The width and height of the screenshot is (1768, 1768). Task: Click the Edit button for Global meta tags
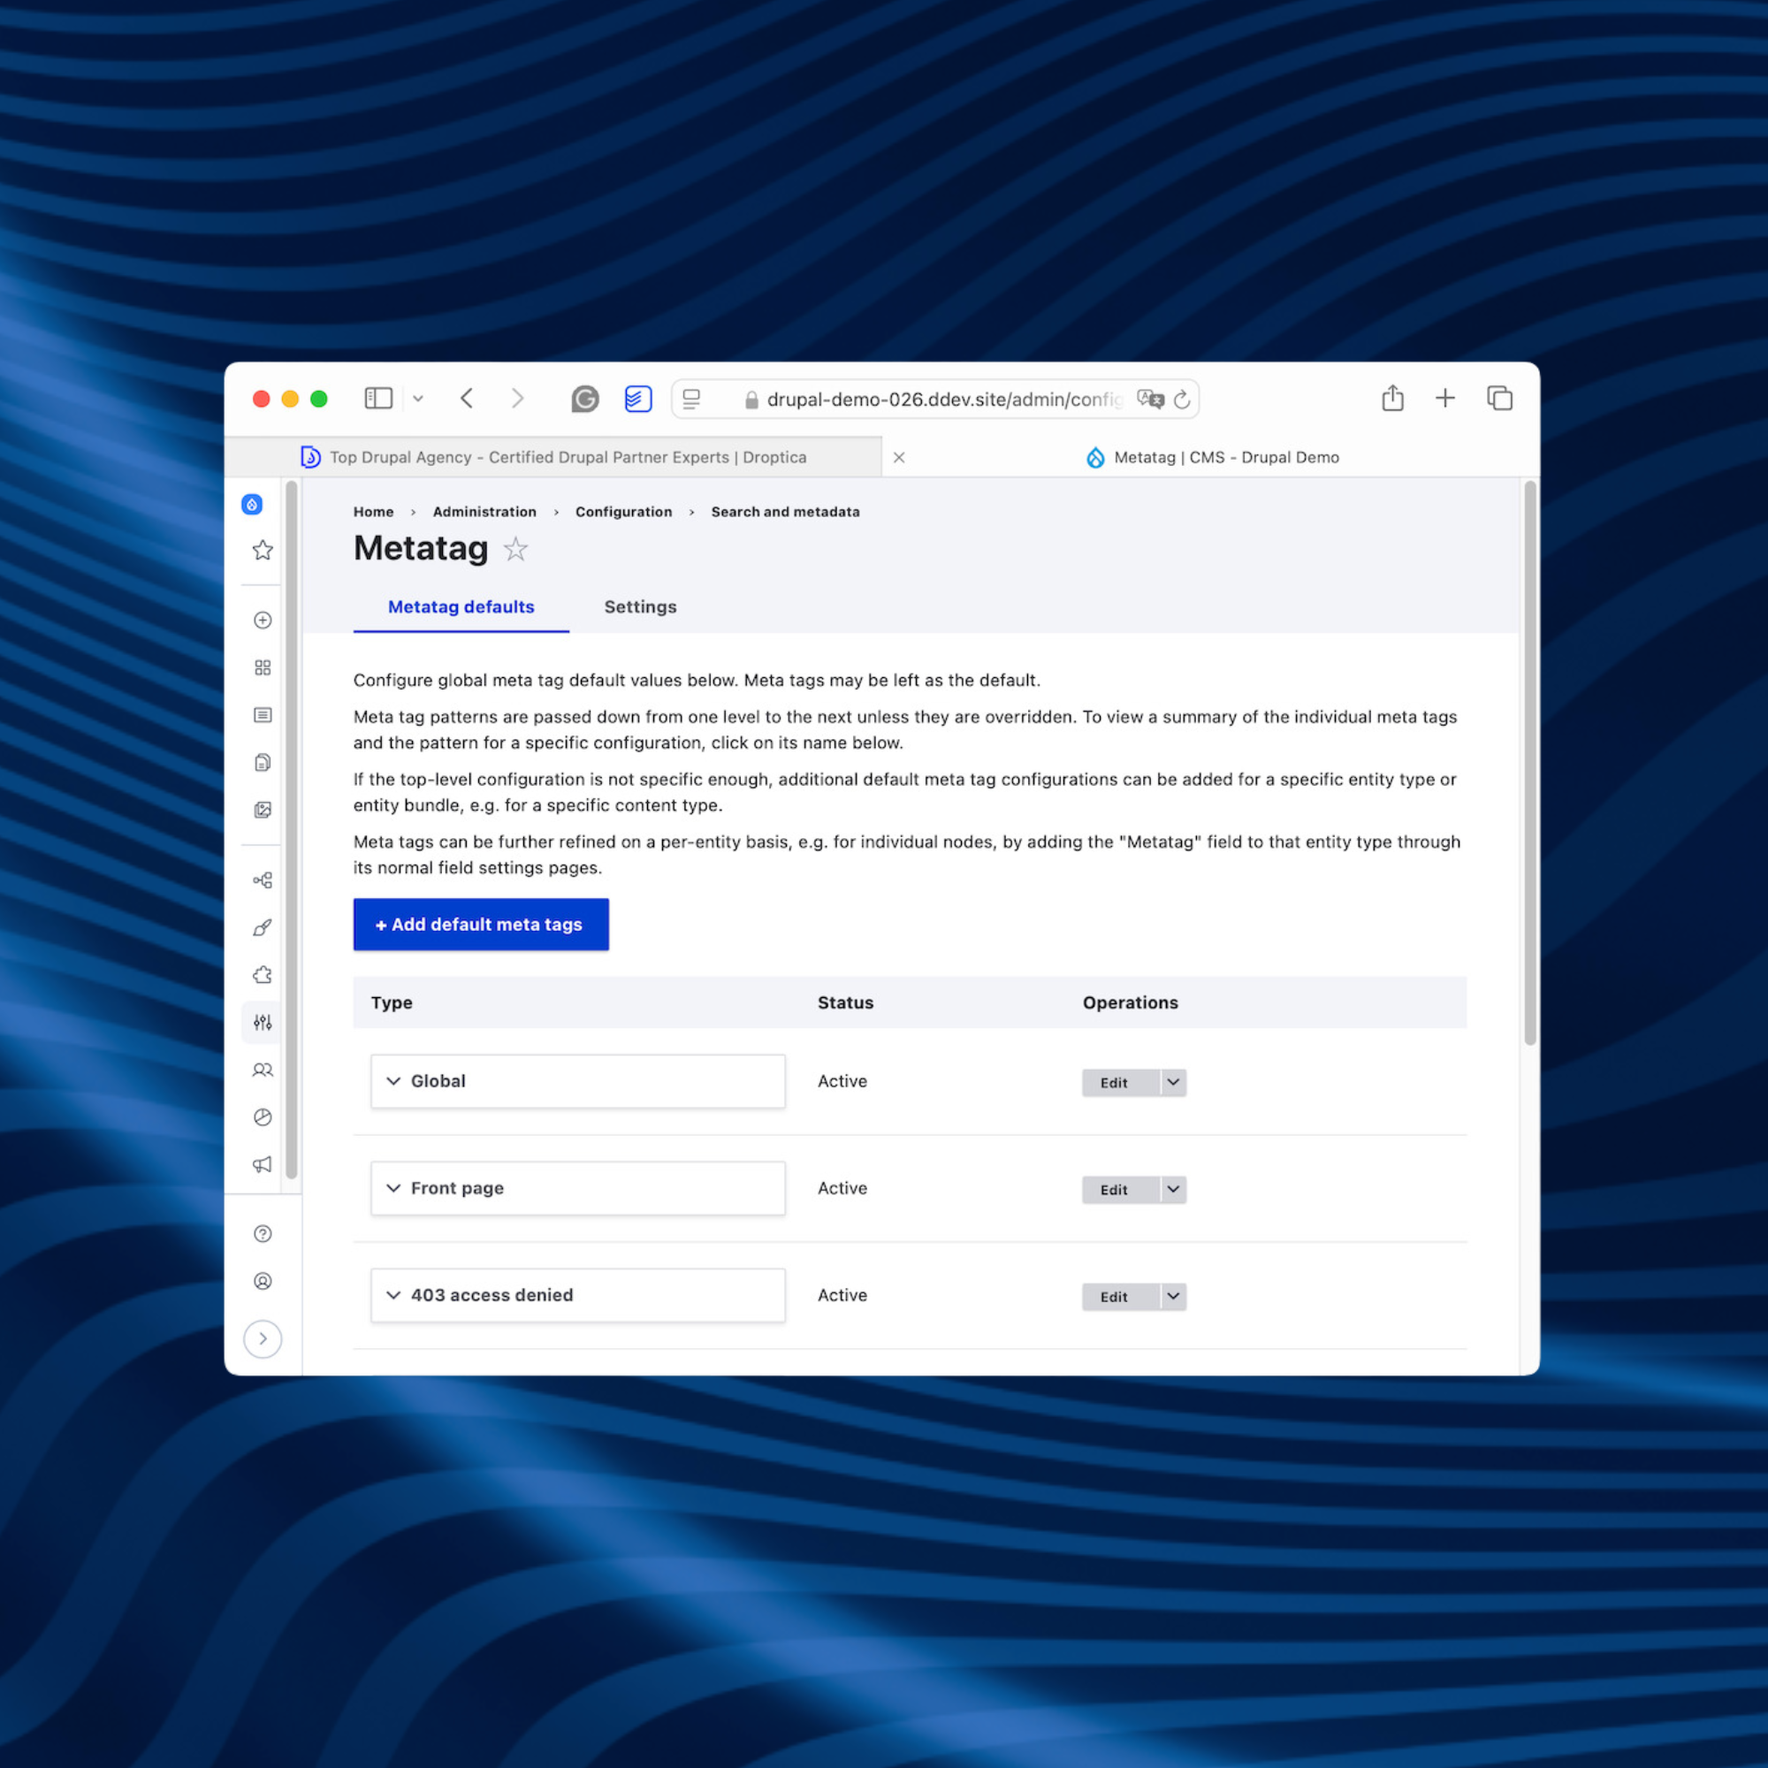tap(1113, 1083)
